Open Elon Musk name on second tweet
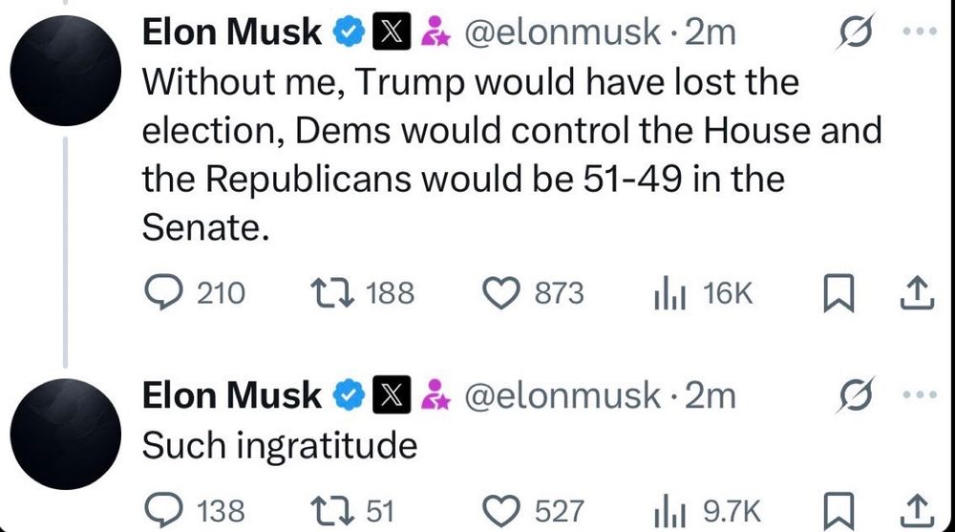Screen dimensions: 955x532 [x=231, y=394]
